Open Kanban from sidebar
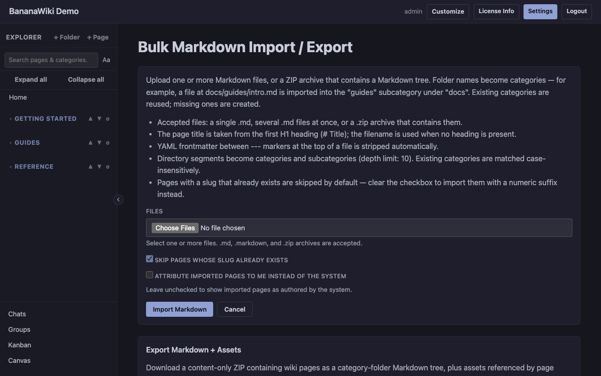Image resolution: width=601 pixels, height=376 pixels. coord(20,345)
